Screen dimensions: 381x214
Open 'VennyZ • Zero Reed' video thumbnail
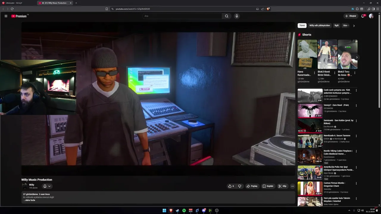point(310,111)
